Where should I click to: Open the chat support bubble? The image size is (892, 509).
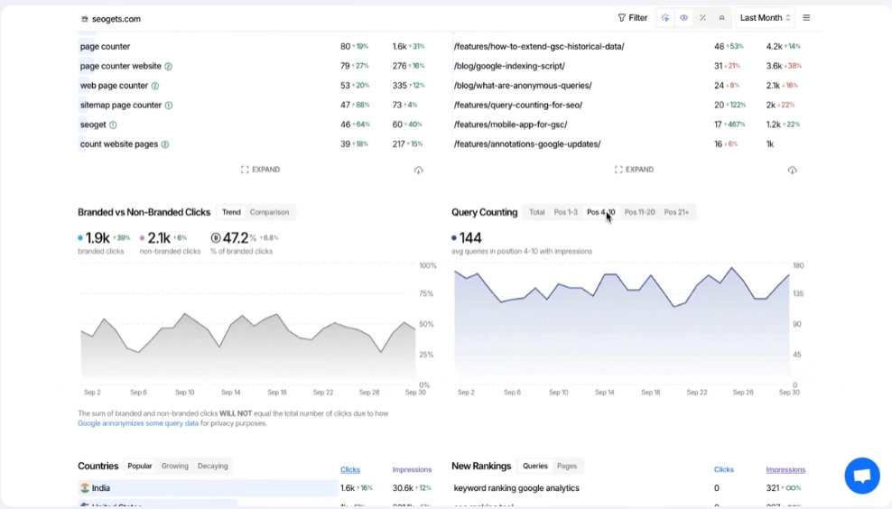click(861, 476)
